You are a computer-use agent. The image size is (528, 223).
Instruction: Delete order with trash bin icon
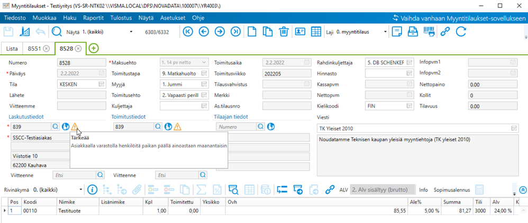[x=284, y=32]
